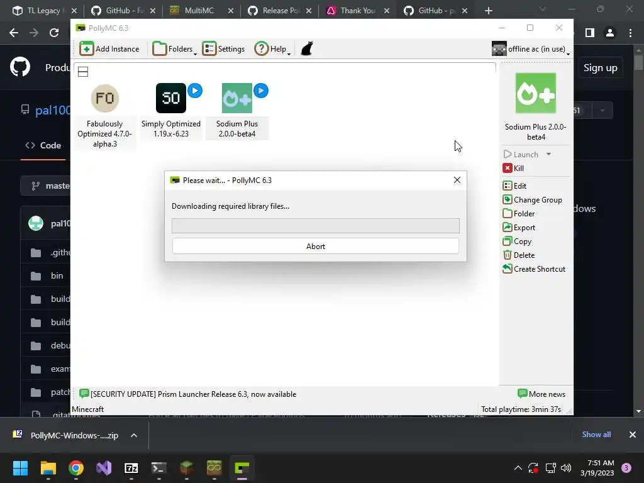Screen dimensions: 644x483
Task: Open the Minecraft block taskbar icon
Action: [187, 468]
